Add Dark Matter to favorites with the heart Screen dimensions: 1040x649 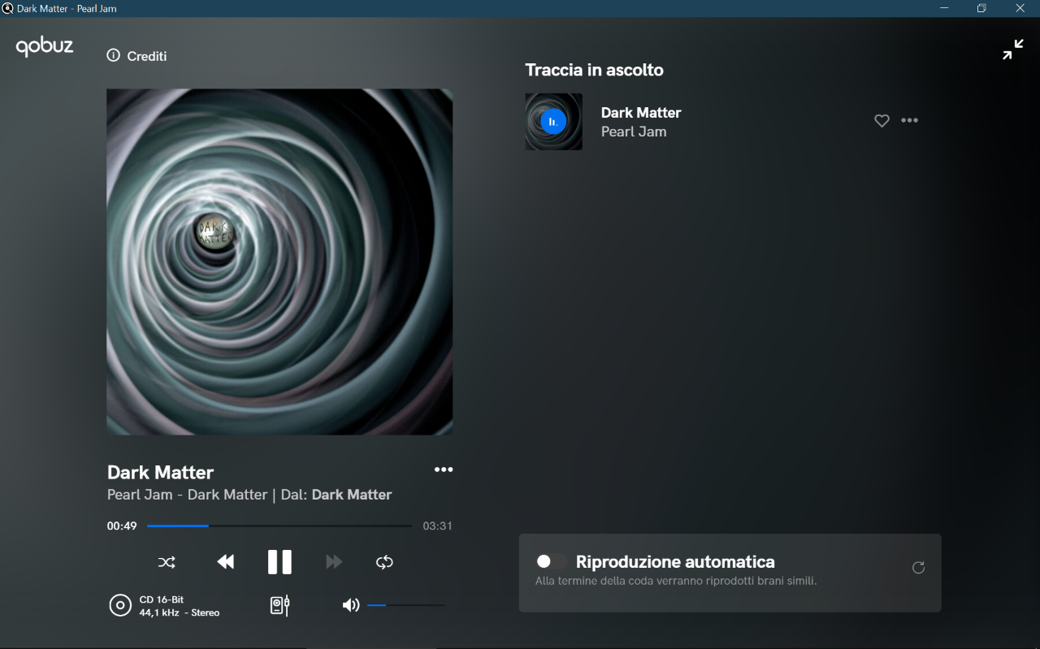(882, 121)
